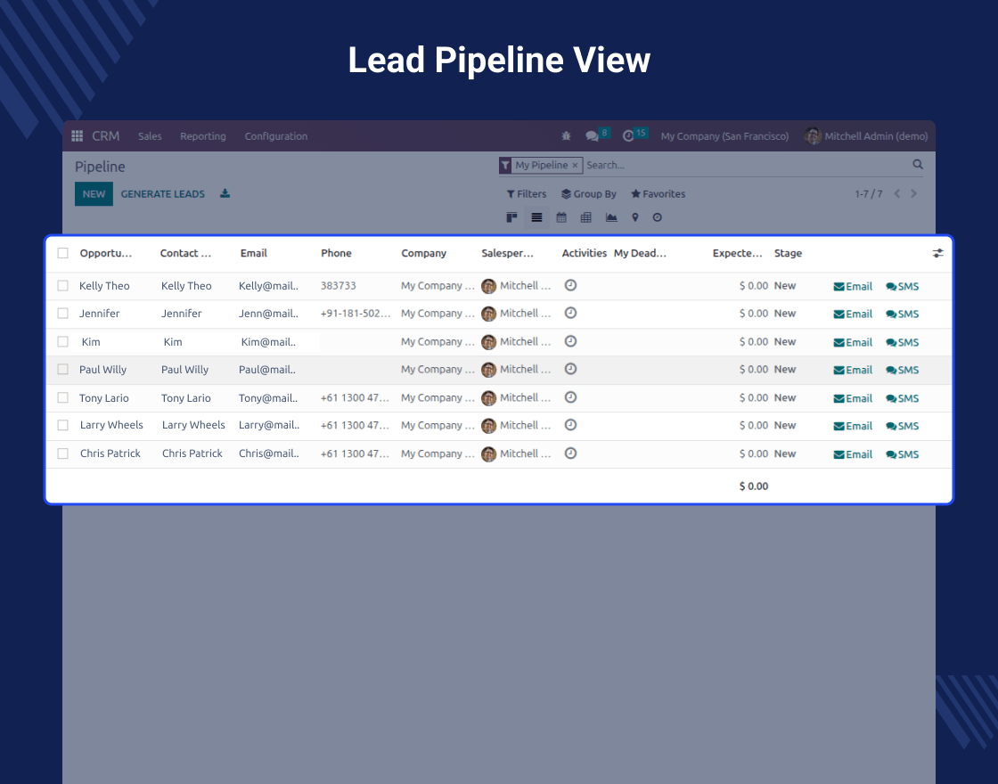Screen dimensions: 998x784
Task: Click the GENERATE LEADS button
Action: click(x=163, y=194)
